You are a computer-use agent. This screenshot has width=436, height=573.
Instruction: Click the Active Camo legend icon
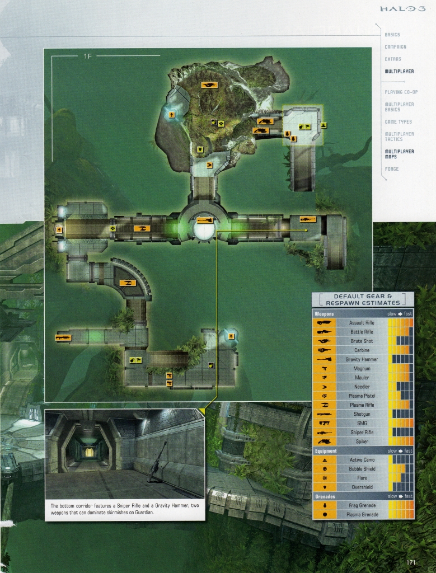click(324, 460)
